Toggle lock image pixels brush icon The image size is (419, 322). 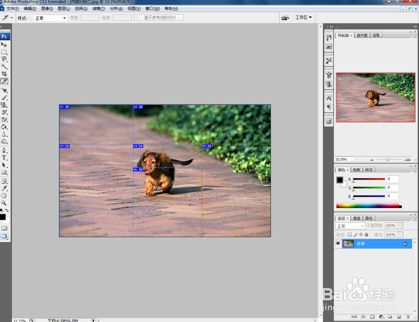(x=355, y=234)
